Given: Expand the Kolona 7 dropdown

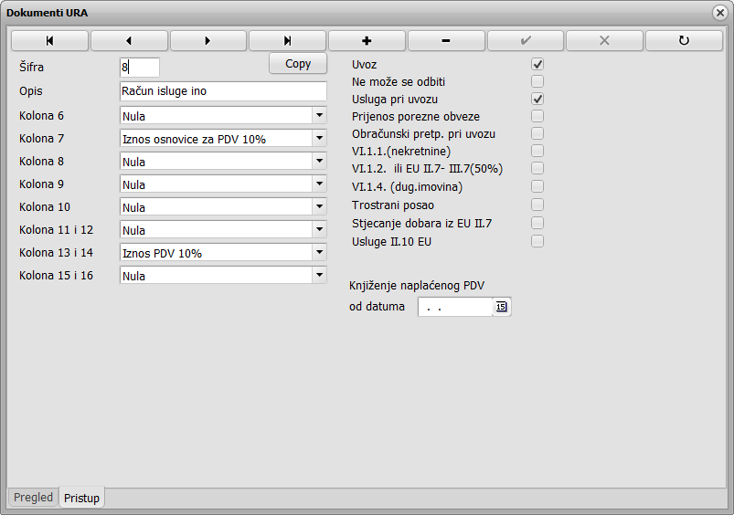Looking at the screenshot, I should (318, 138).
